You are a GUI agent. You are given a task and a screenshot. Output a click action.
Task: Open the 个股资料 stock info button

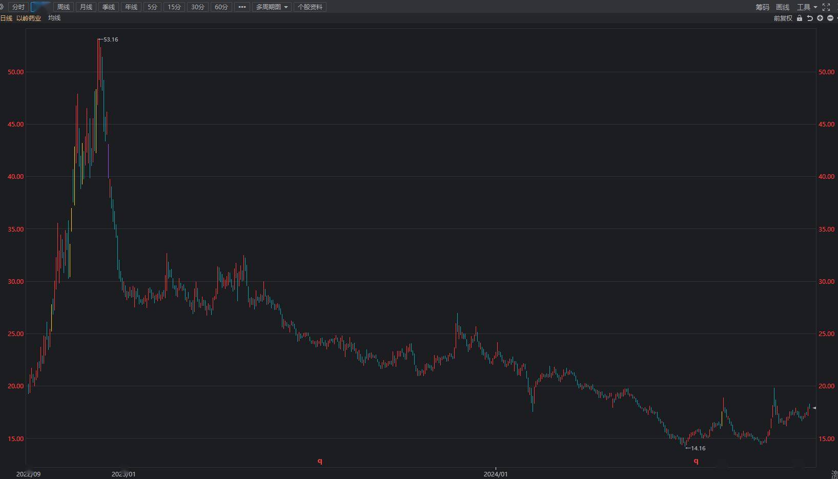coord(310,7)
